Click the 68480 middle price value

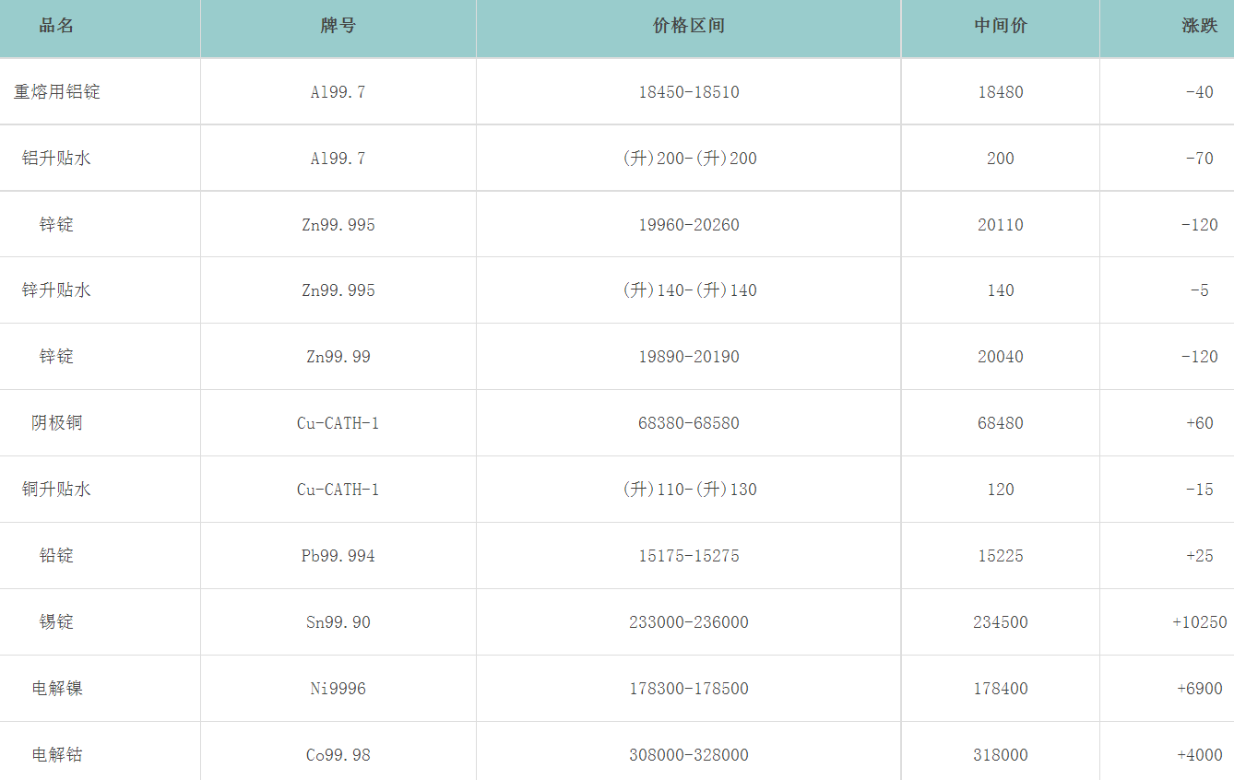click(1000, 423)
